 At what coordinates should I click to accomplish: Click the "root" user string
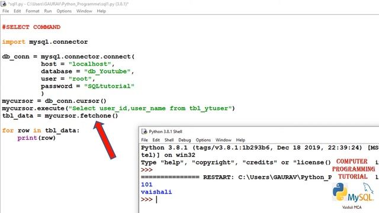click(x=80, y=79)
